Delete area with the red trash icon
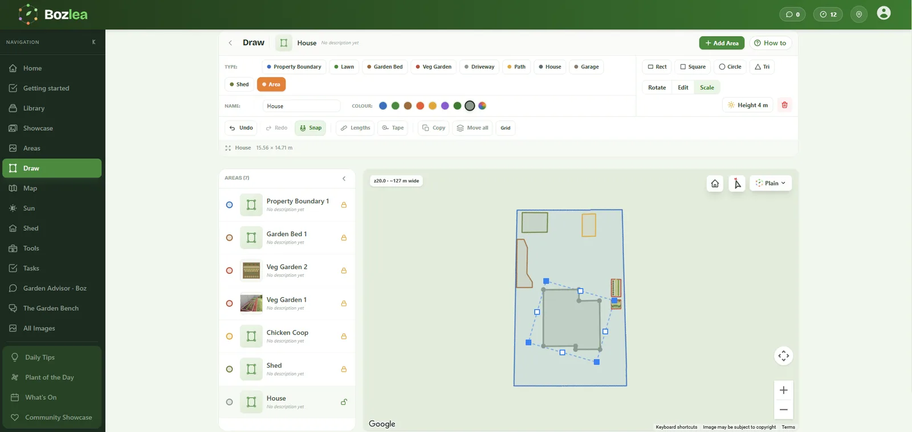This screenshot has height=432, width=912. pos(784,105)
